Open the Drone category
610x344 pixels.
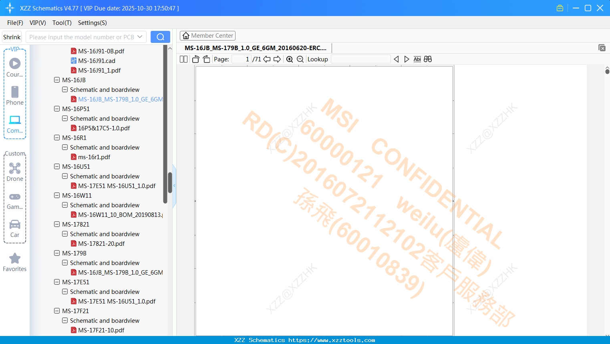[x=15, y=172]
